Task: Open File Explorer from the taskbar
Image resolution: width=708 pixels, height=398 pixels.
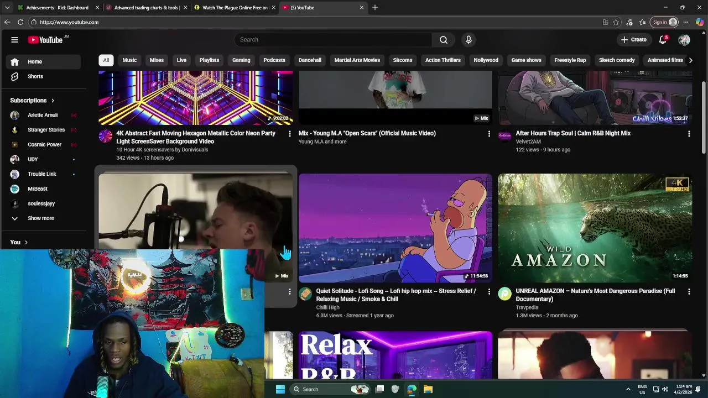Action: (428, 389)
